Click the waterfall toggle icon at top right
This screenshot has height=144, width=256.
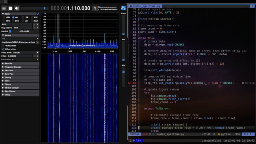123,8
